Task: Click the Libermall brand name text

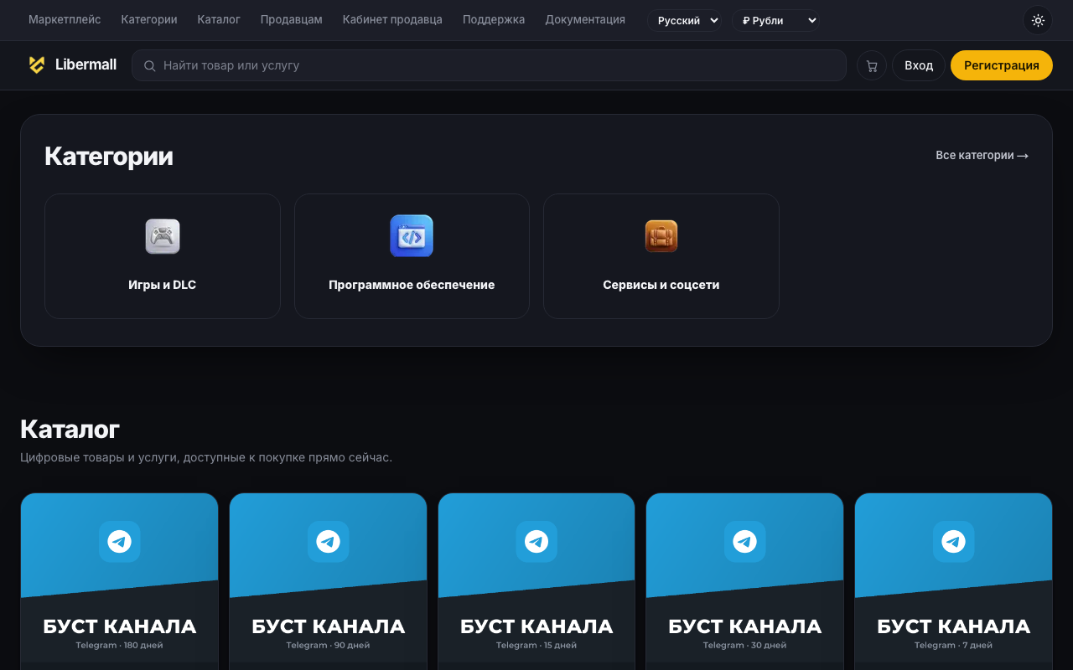Action: click(86, 64)
